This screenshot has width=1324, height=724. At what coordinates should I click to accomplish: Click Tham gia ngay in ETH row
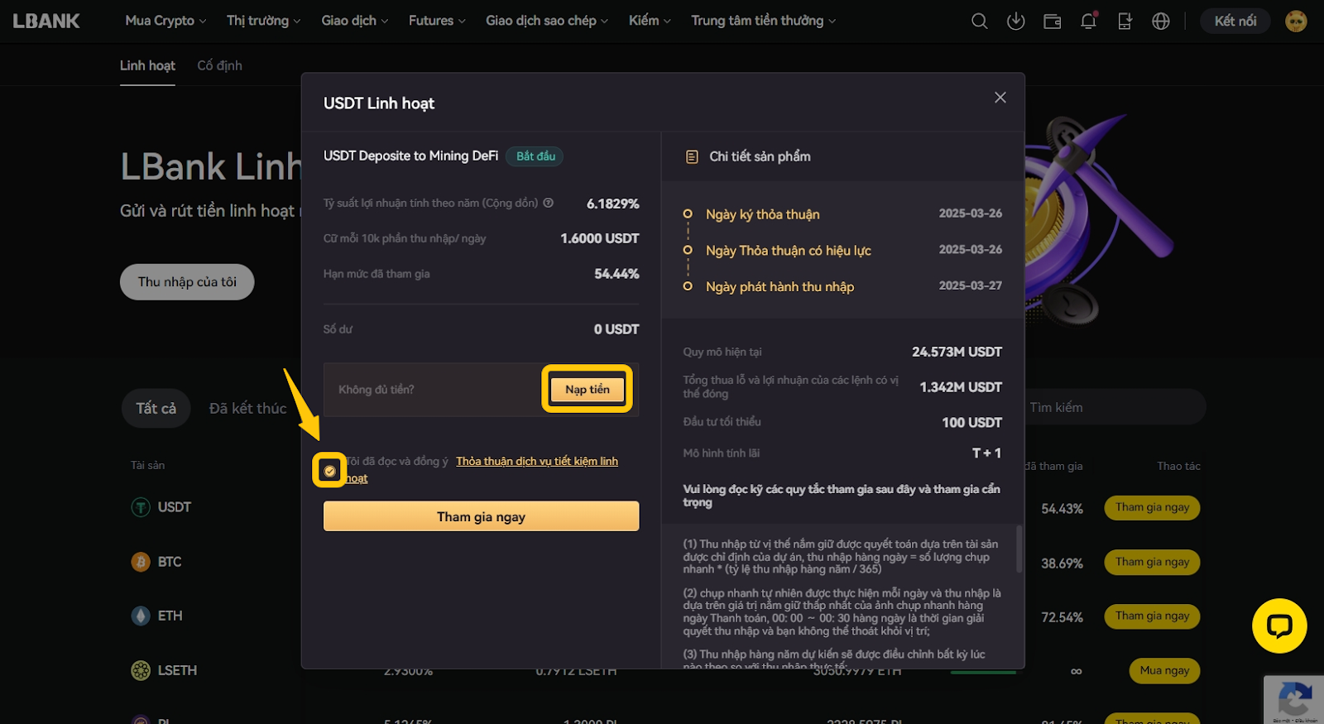click(x=1152, y=616)
